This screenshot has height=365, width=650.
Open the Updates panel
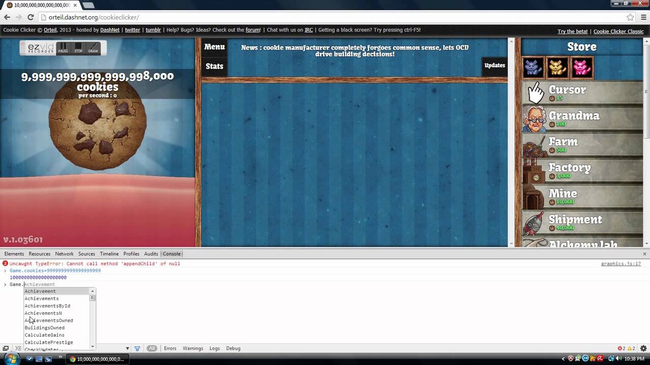(x=495, y=65)
